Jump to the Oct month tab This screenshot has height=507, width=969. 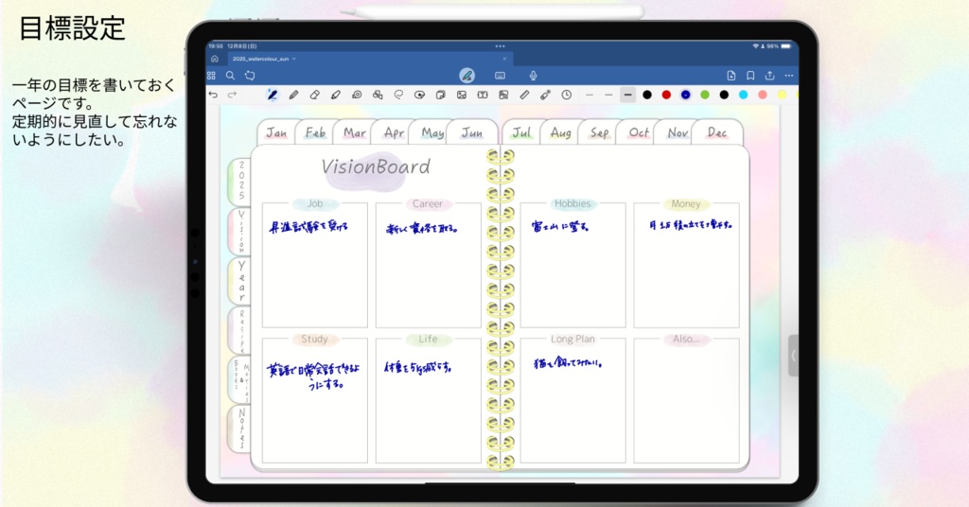[x=639, y=132]
